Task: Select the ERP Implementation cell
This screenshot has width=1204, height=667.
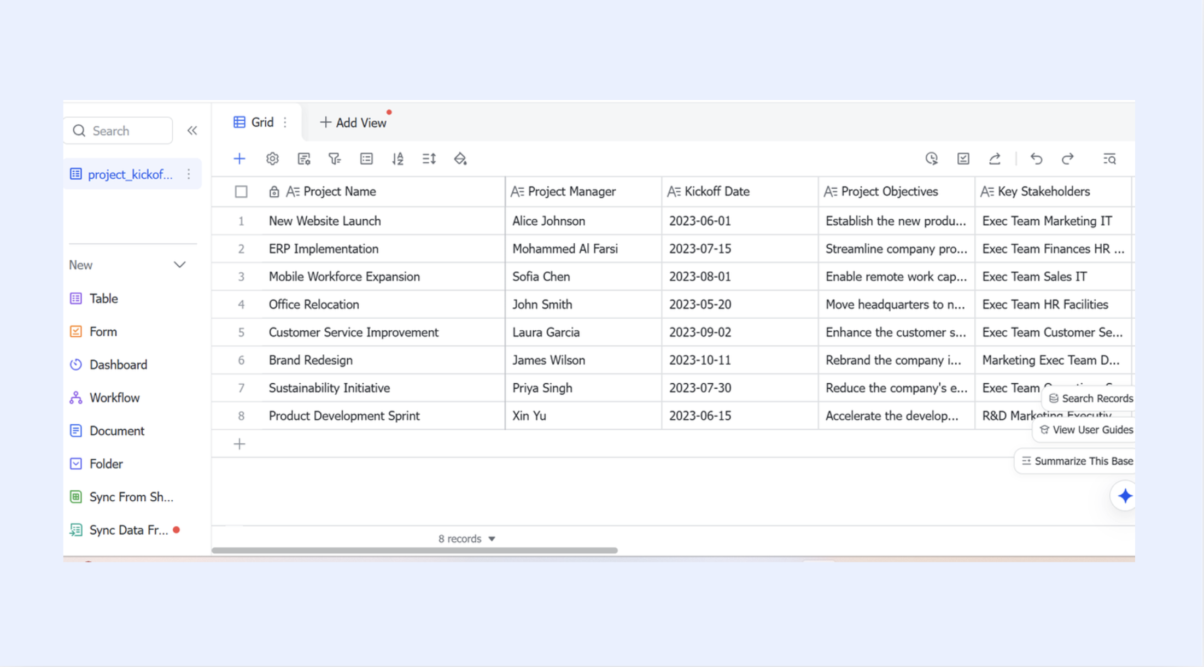Action: (x=383, y=249)
